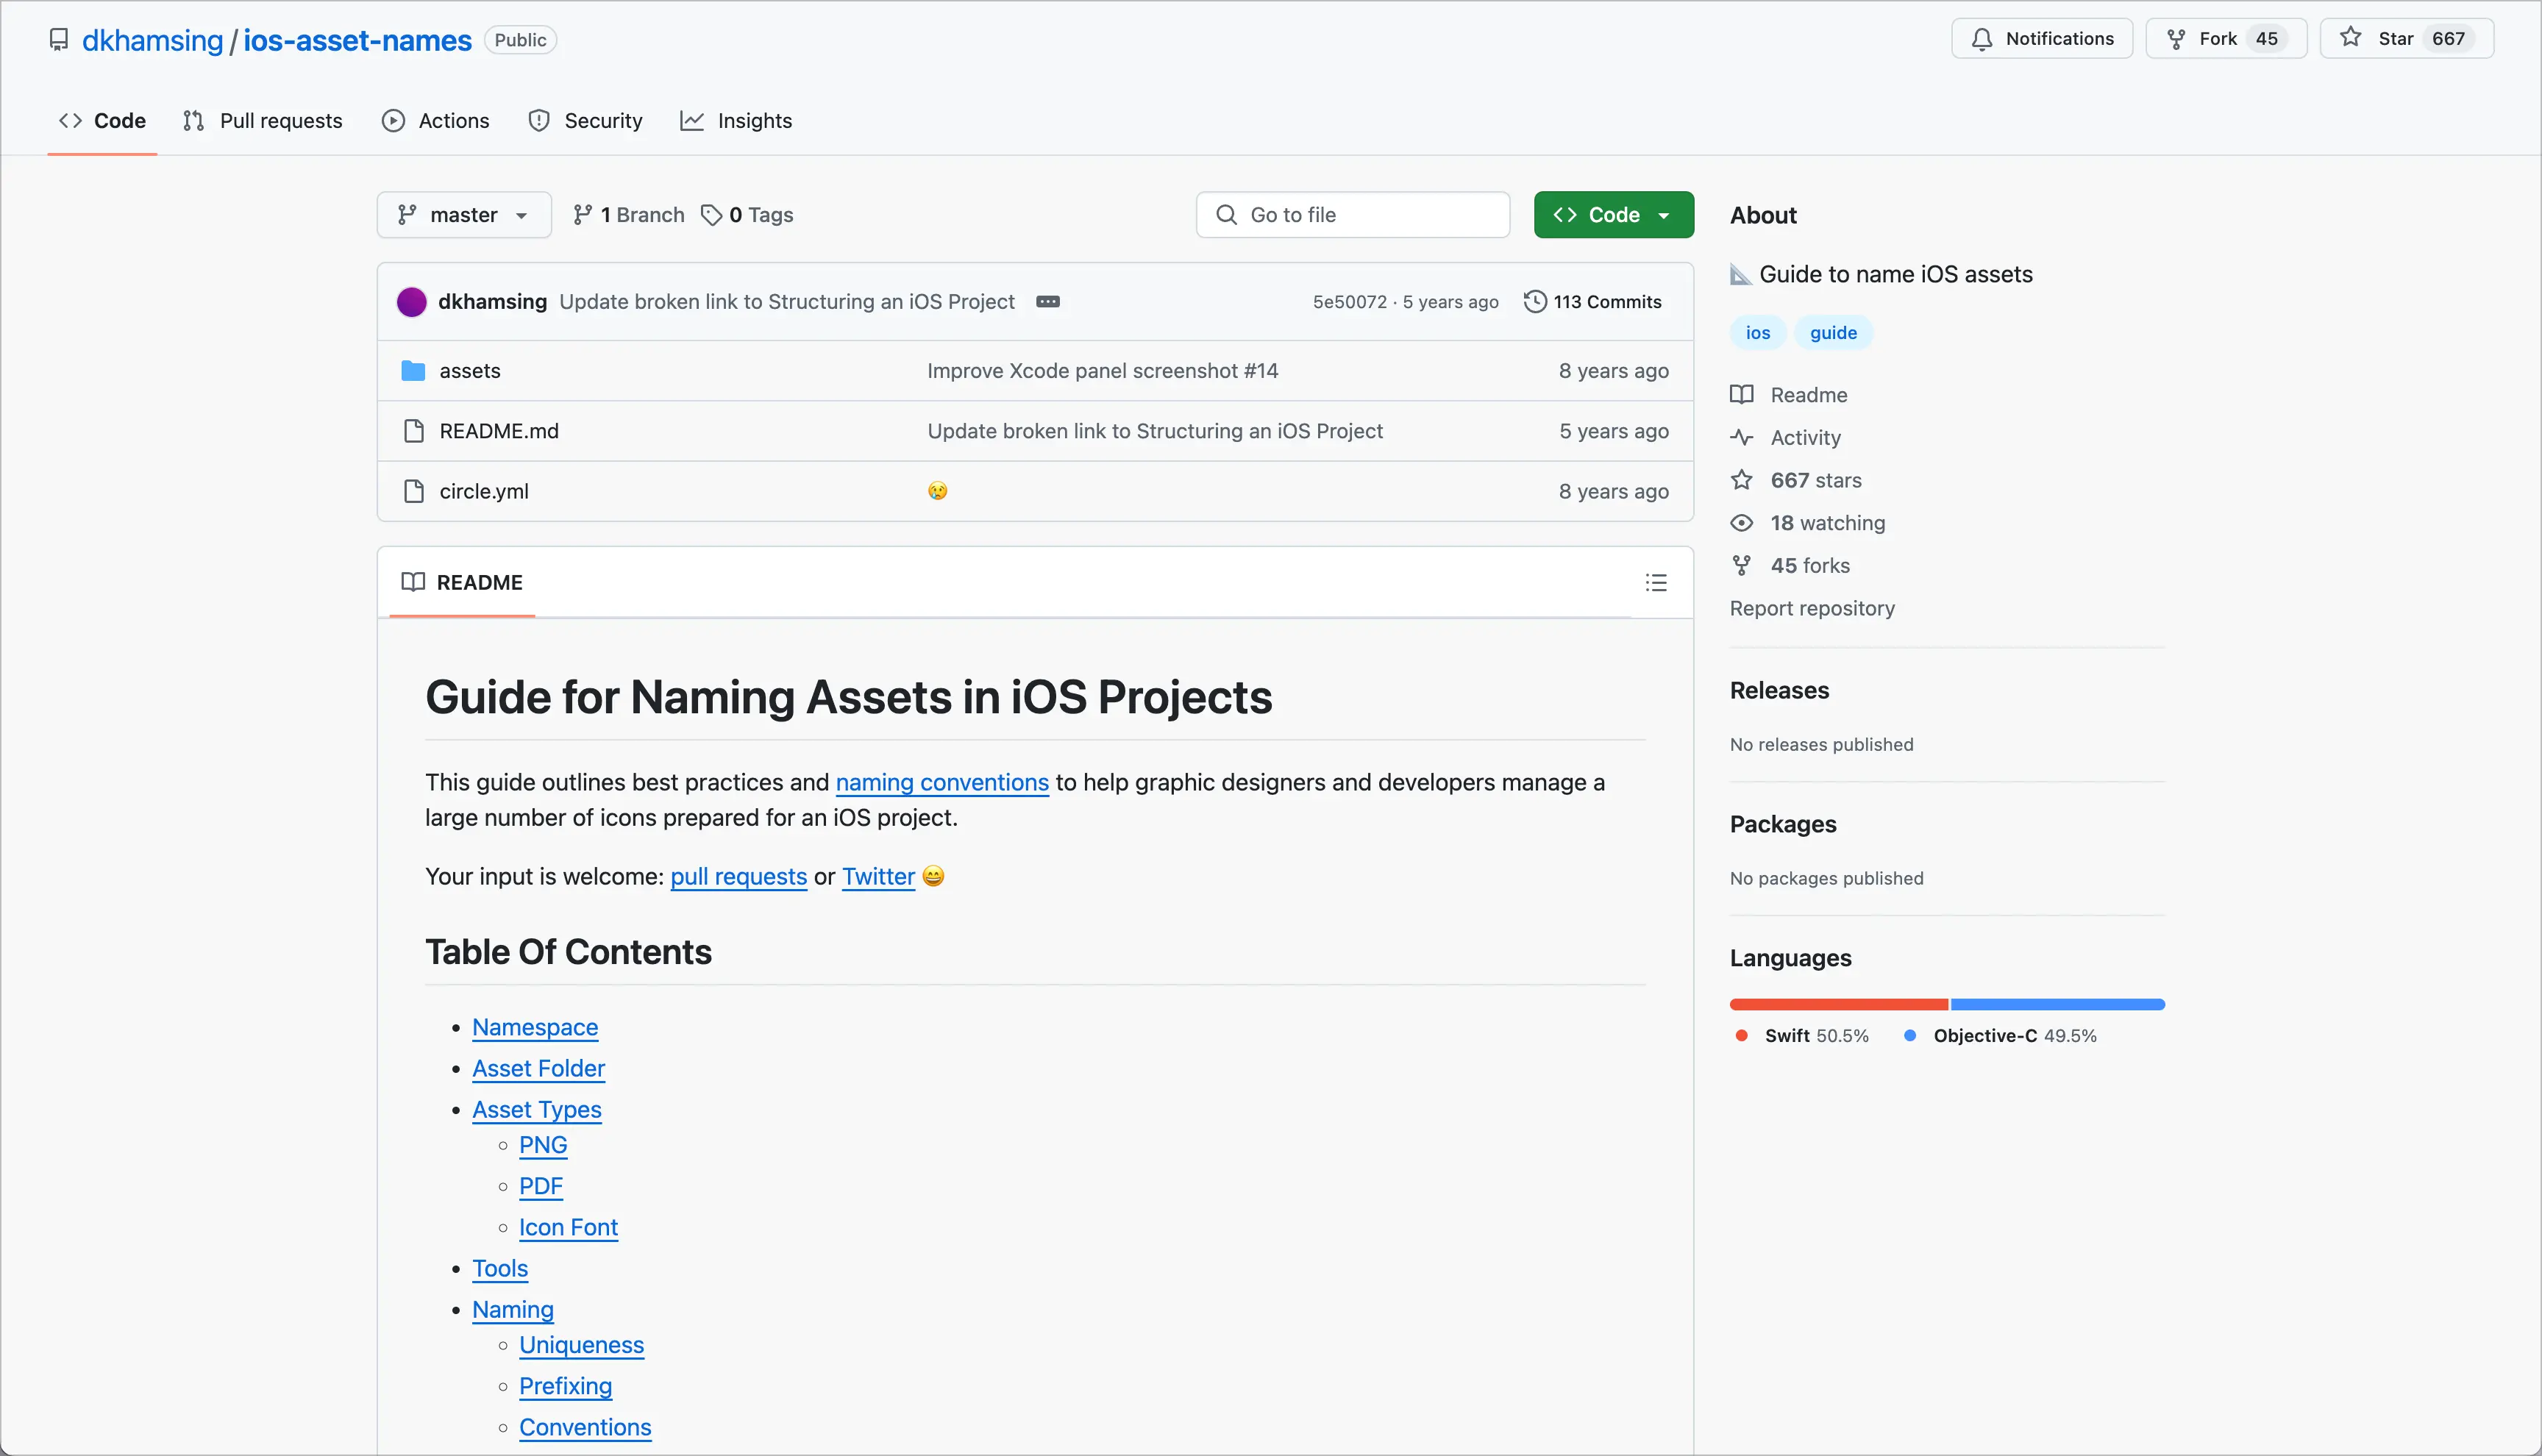Click the Notifications bell icon
The image size is (2542, 1456).
pyautogui.click(x=1981, y=39)
